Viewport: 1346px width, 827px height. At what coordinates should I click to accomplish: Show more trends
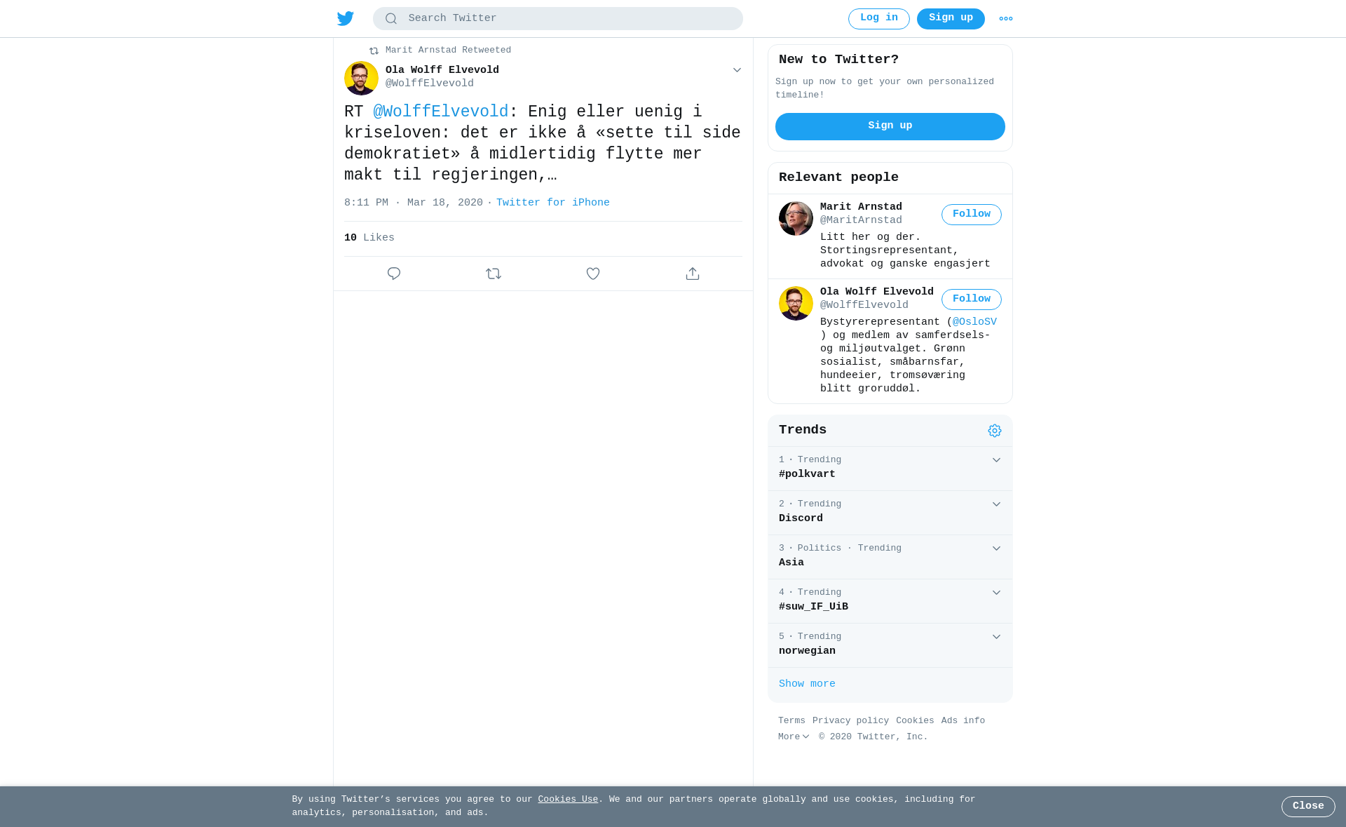tap(807, 684)
